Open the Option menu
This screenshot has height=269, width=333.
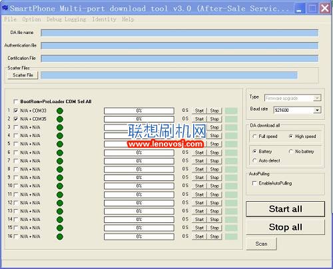pyautogui.click(x=31, y=19)
